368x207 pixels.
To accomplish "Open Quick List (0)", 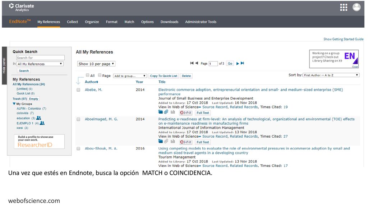I will pos(26,93).
